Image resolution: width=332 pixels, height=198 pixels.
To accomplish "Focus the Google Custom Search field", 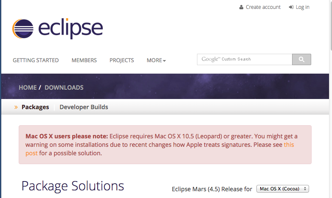I will coord(245,60).
